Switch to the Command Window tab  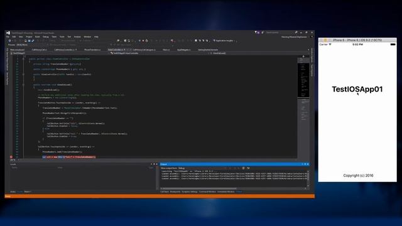point(207,191)
